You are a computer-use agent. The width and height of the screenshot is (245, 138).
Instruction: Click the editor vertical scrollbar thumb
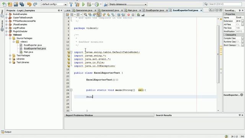(218, 54)
